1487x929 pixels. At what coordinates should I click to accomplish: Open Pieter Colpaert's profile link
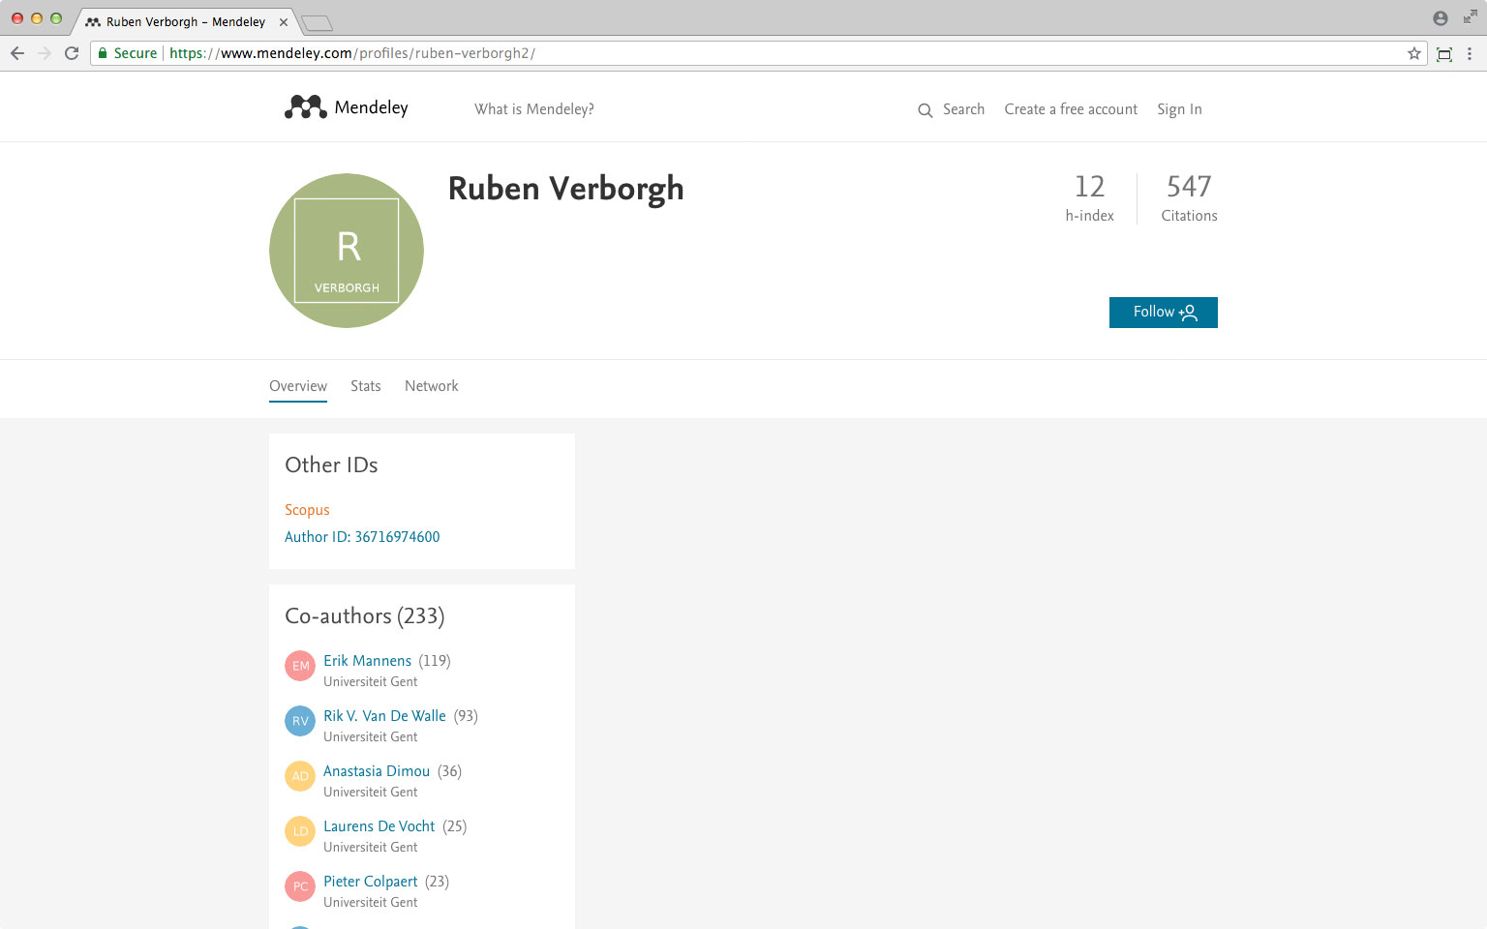tap(370, 882)
